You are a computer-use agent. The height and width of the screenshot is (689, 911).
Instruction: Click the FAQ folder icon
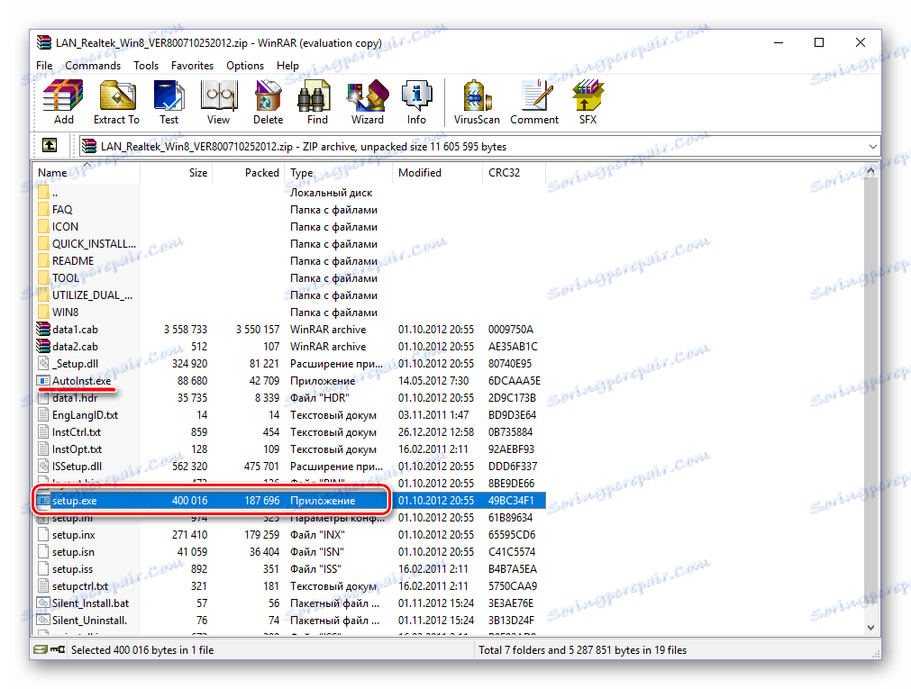[x=43, y=209]
